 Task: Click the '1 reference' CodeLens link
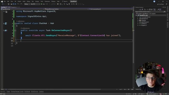(20, 21)
